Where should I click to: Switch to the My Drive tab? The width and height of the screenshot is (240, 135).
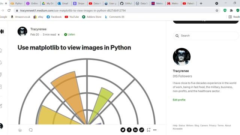click(x=48, y=3)
